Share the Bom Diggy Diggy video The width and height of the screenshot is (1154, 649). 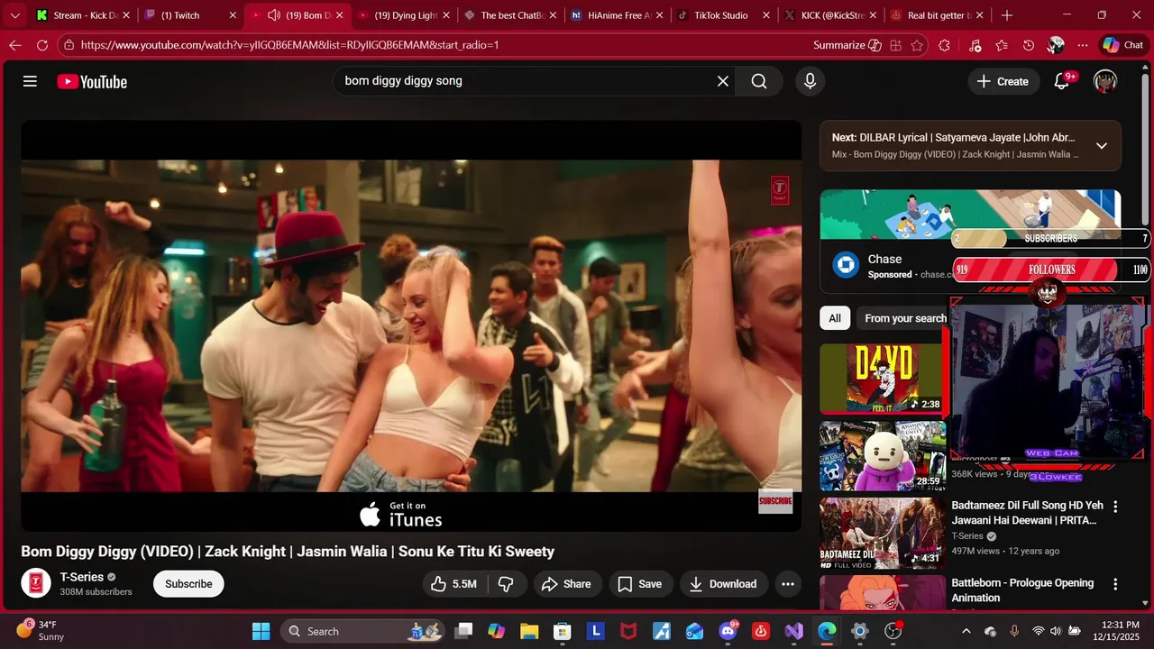tap(566, 584)
